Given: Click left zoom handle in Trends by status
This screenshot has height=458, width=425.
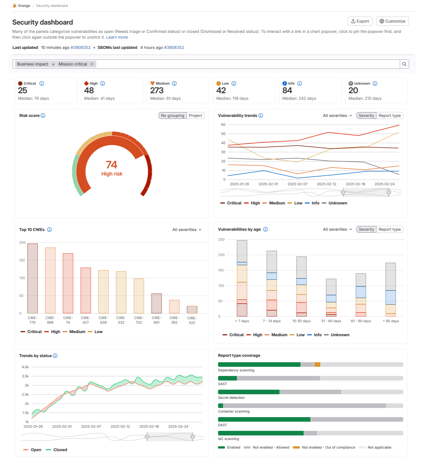Looking at the screenshot, I should [x=147, y=437].
